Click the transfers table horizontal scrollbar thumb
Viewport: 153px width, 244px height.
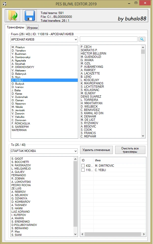[x=113, y=234]
